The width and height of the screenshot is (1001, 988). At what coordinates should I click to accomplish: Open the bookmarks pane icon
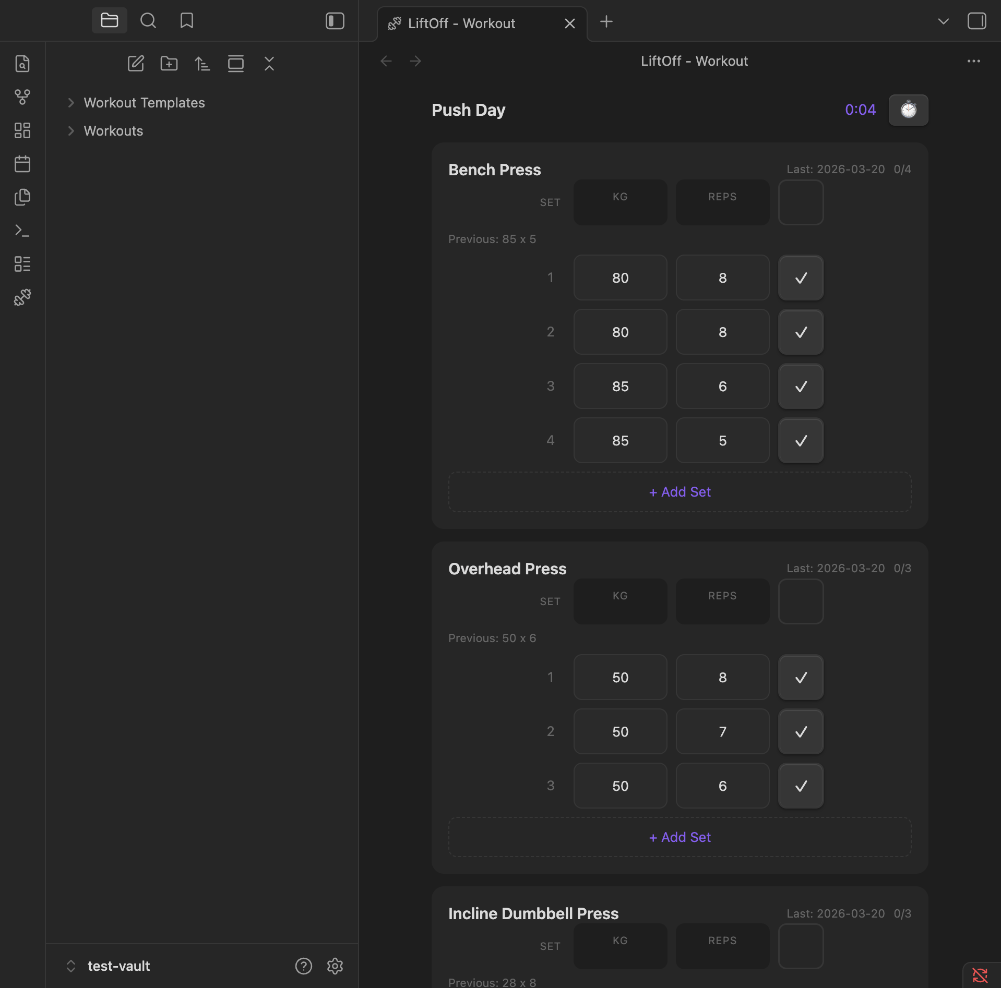coord(186,21)
